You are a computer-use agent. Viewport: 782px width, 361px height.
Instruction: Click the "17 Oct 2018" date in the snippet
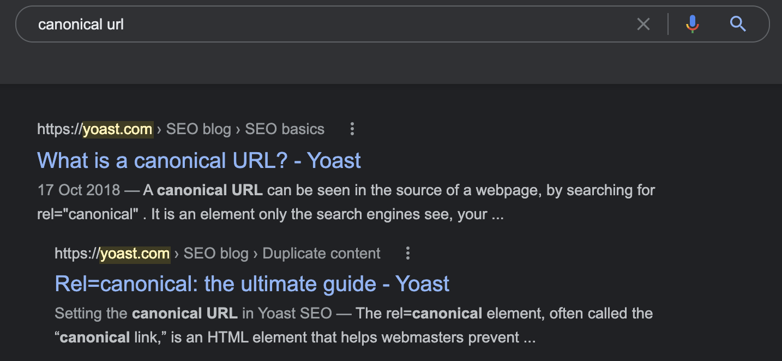(78, 190)
